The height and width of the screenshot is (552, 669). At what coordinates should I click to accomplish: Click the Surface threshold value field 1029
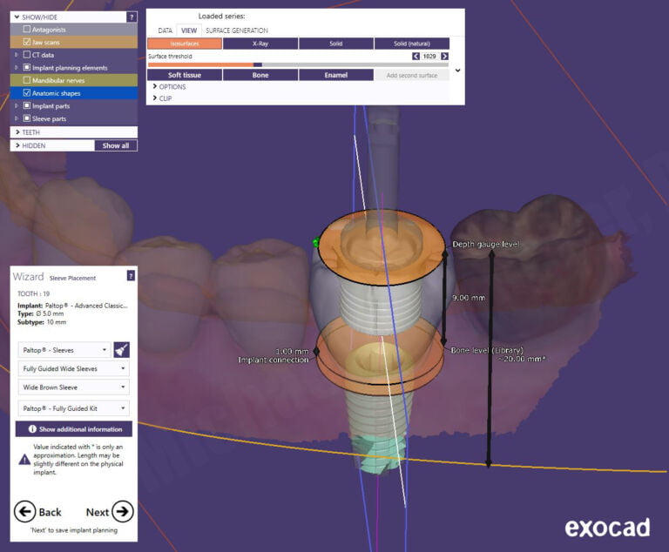pos(429,57)
